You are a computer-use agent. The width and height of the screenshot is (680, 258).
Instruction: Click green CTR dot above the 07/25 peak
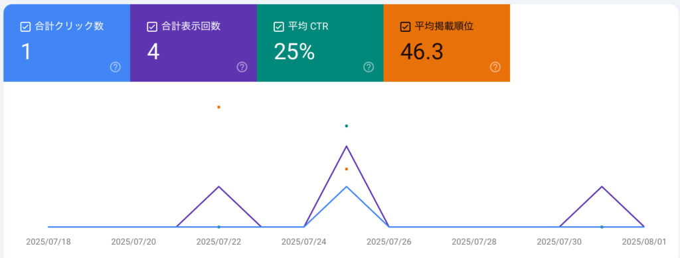pyautogui.click(x=346, y=126)
